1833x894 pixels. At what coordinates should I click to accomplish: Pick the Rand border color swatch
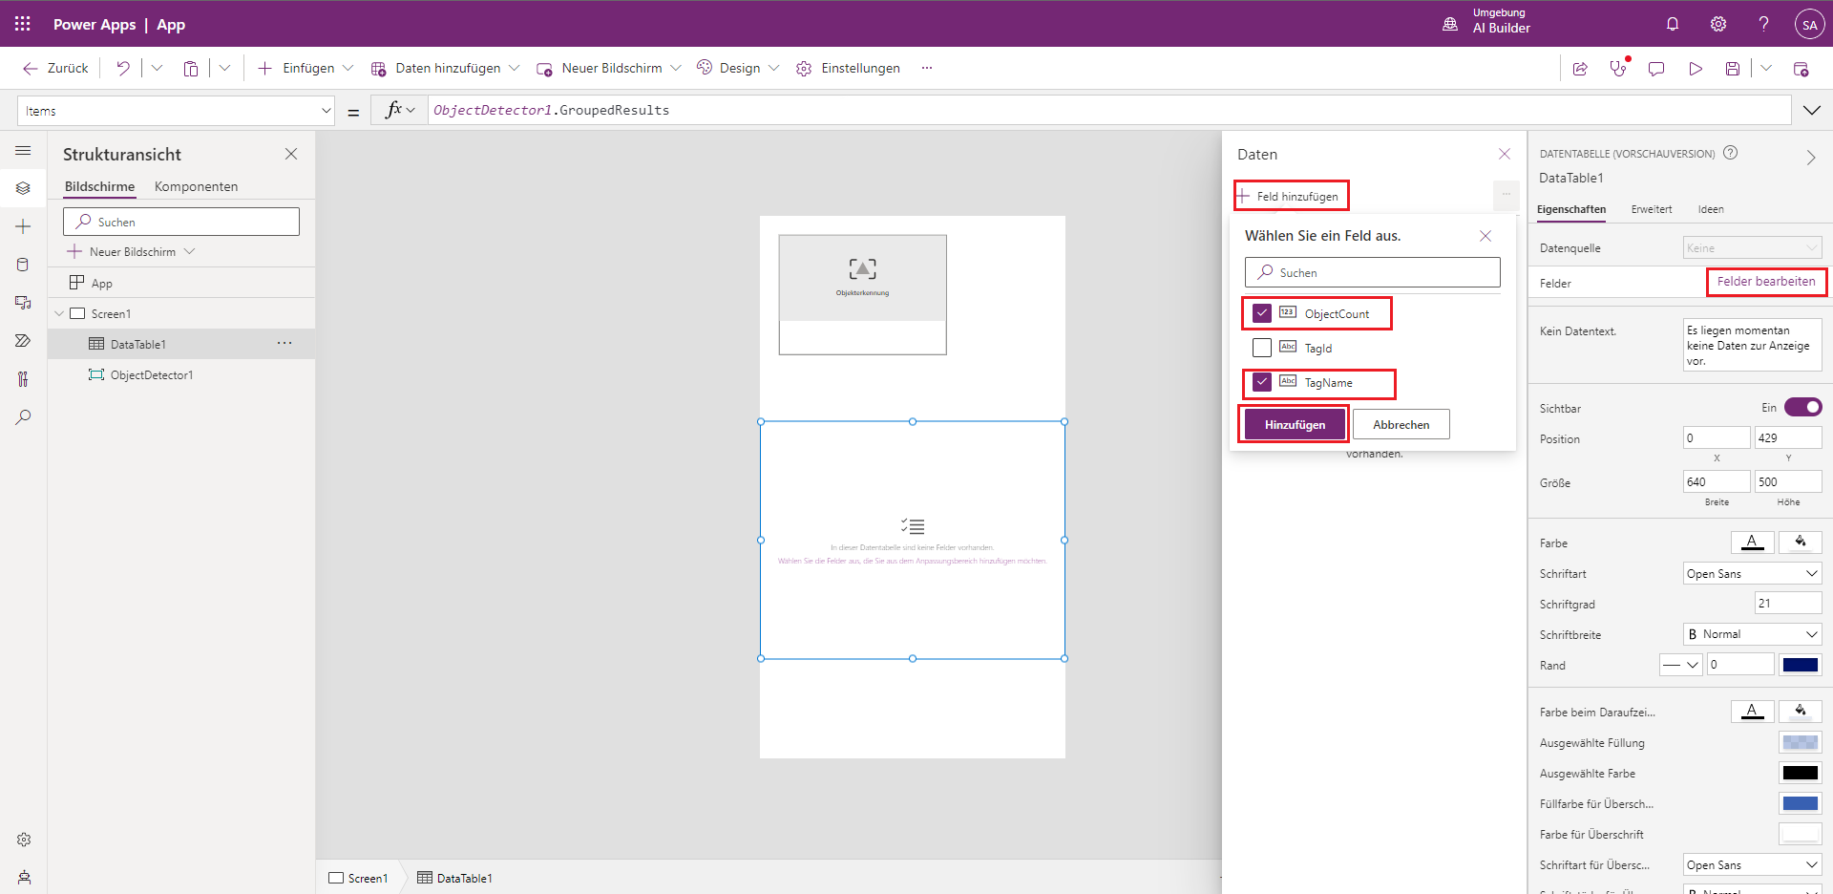tap(1801, 665)
